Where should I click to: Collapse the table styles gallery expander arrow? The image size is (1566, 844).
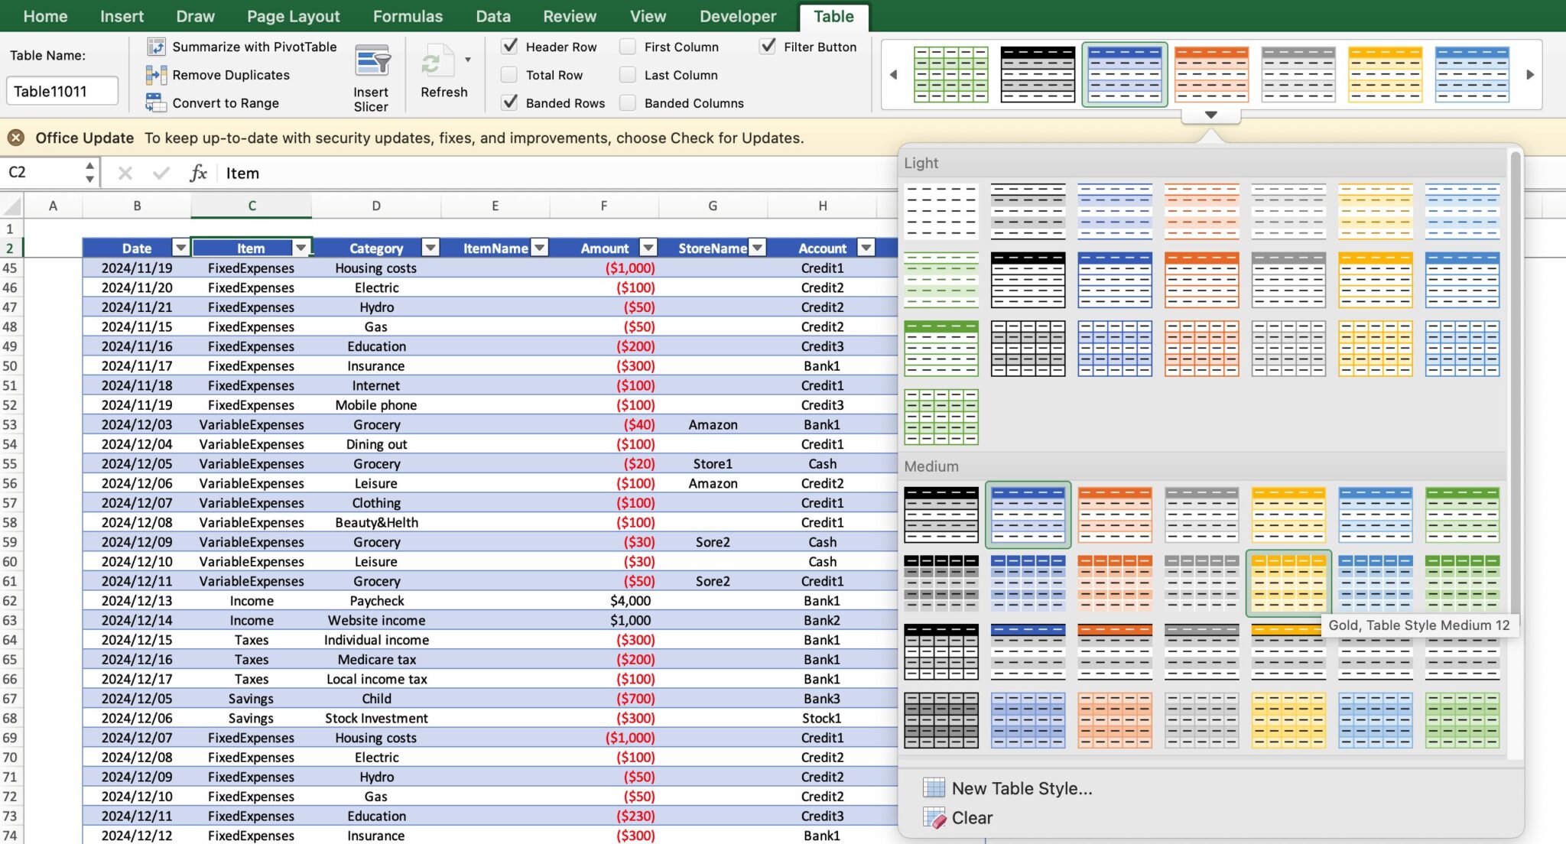point(1210,115)
